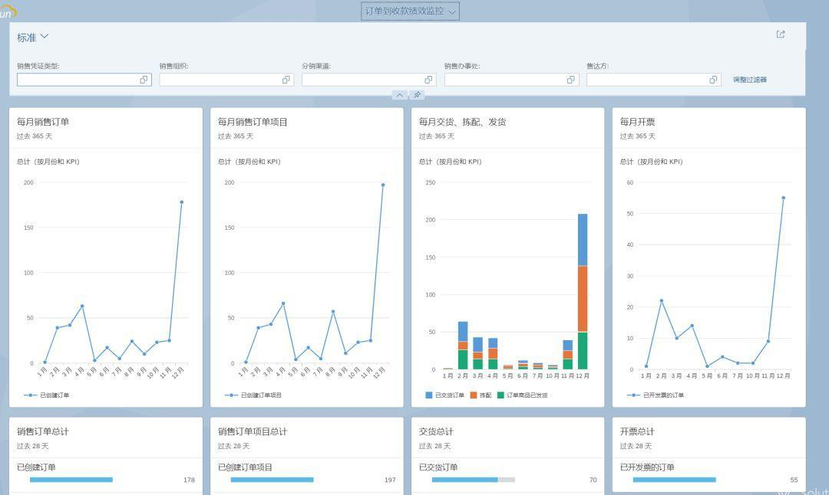Click the green 订单商品已发货 legend swatch
Image resolution: width=829 pixels, height=495 pixels.
pyautogui.click(x=500, y=395)
